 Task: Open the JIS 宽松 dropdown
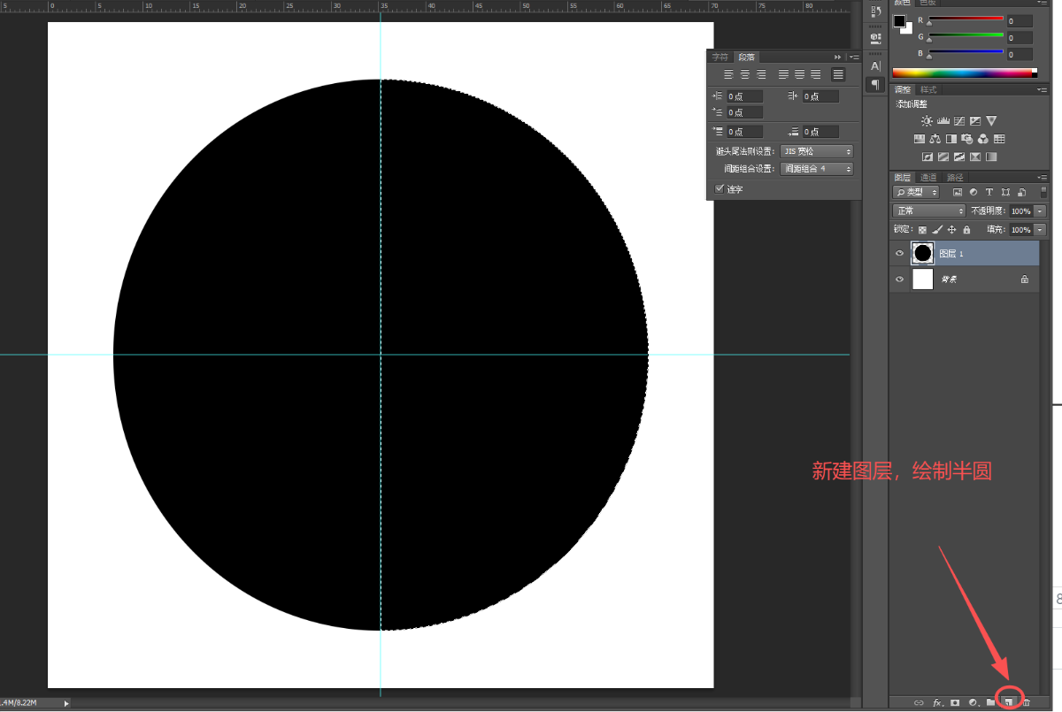(x=817, y=151)
